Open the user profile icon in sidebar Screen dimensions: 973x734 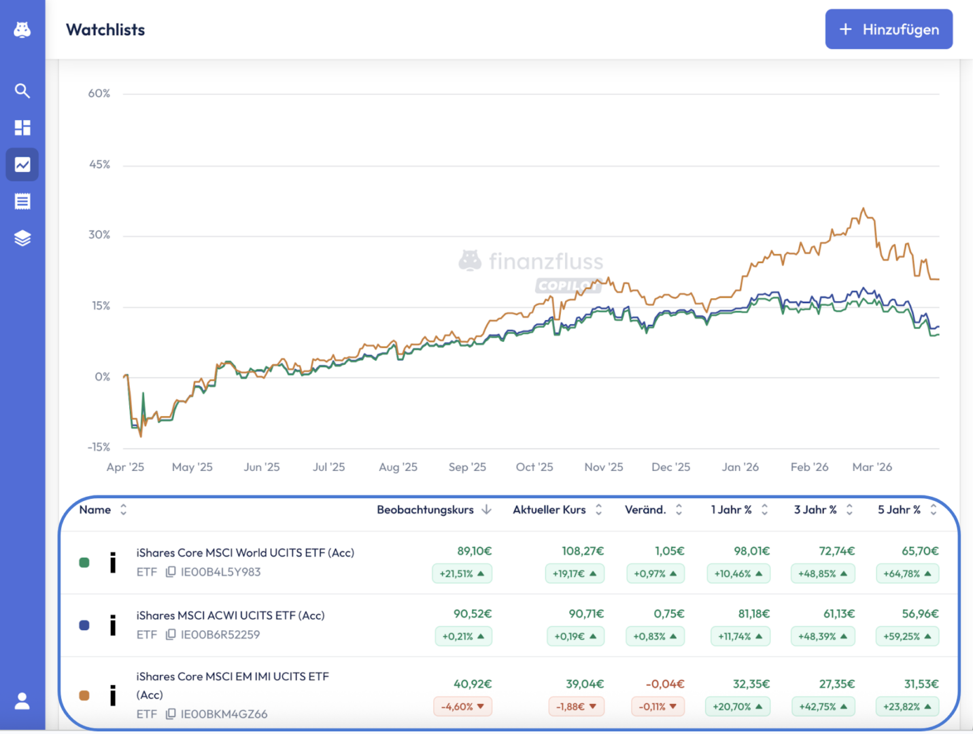[22, 701]
